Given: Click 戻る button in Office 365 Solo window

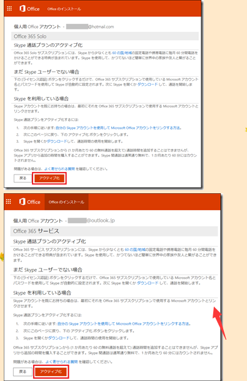Looking at the screenshot, I should pyautogui.click(x=23, y=178).
